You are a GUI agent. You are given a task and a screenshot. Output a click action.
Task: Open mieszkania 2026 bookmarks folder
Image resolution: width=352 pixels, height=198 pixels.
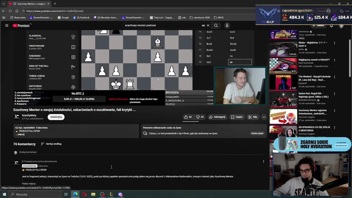click(200, 18)
